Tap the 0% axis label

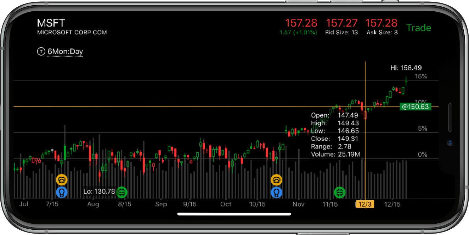[x=423, y=155]
